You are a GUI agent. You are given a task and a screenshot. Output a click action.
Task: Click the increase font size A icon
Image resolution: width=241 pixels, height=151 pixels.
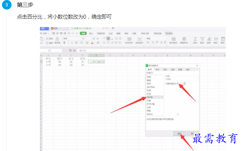point(94,39)
